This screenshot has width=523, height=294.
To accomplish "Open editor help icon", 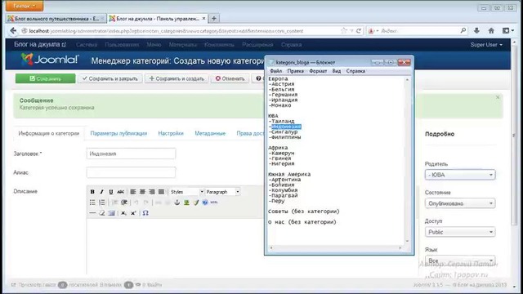I will [x=205, y=203].
